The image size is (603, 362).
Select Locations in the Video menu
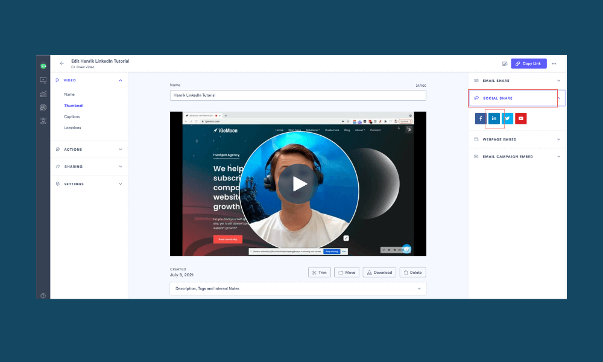(72, 128)
